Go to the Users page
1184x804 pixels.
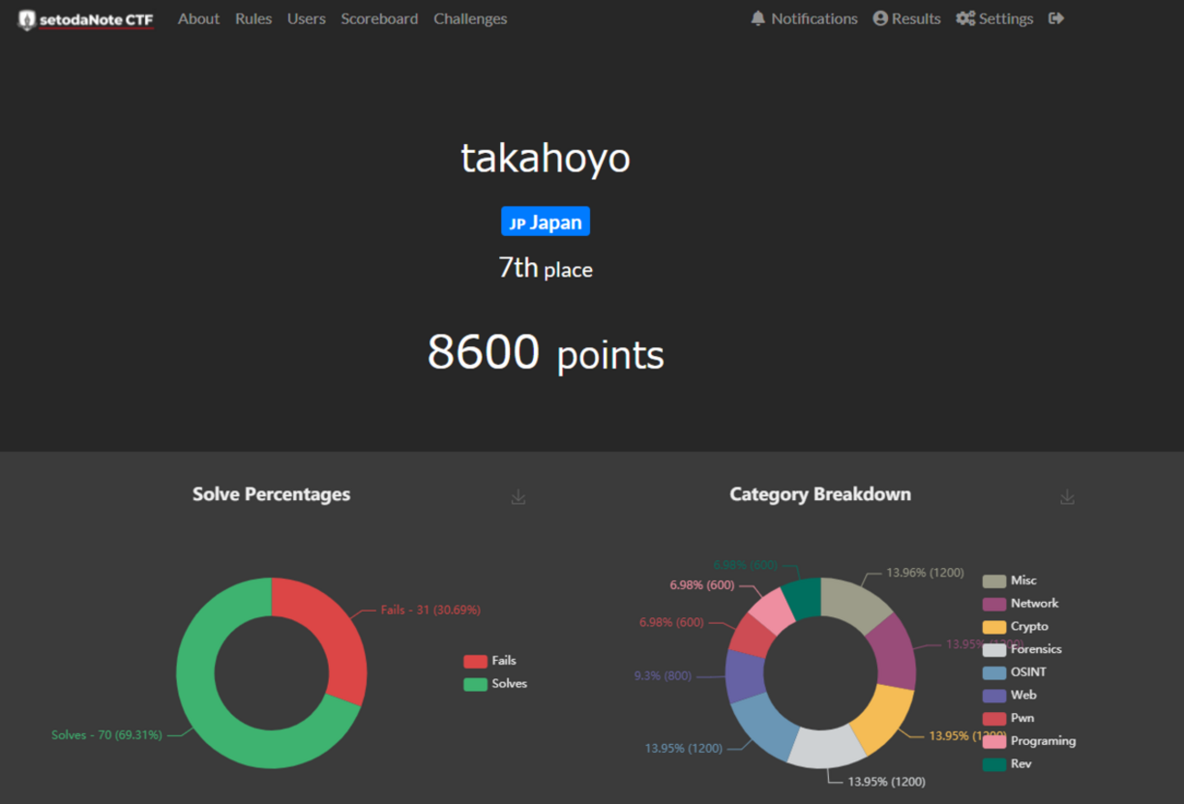point(306,18)
